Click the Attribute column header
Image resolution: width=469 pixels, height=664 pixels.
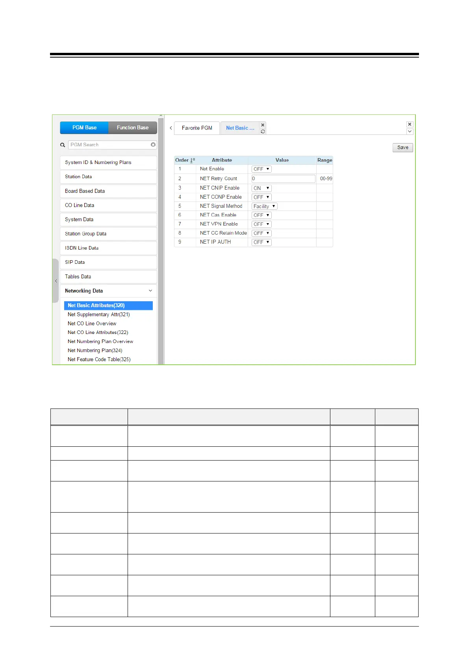(222, 160)
